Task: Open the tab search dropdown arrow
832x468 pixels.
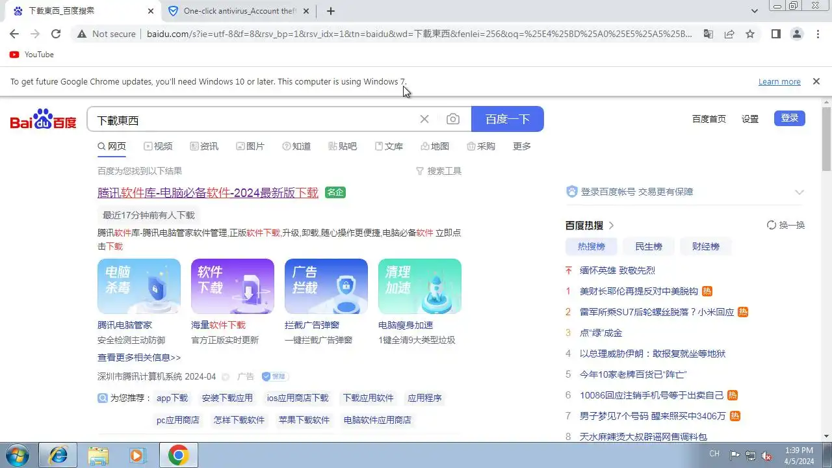Action: pos(755,11)
